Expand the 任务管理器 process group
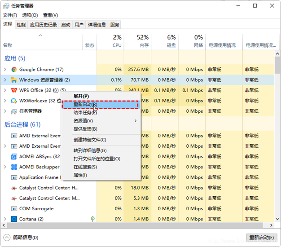281x247 pixels. click(x=5, y=111)
